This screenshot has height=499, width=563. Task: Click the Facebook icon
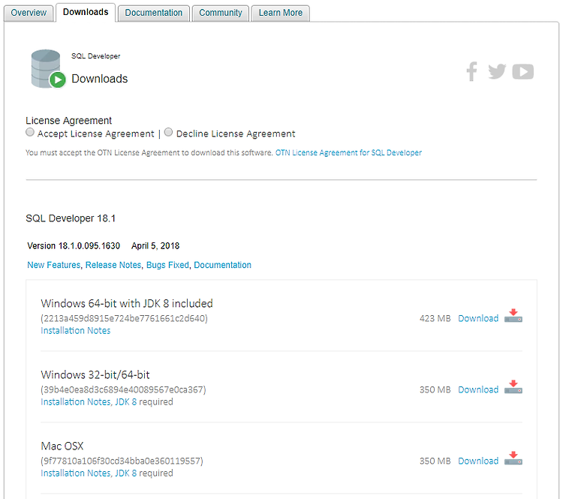click(472, 71)
